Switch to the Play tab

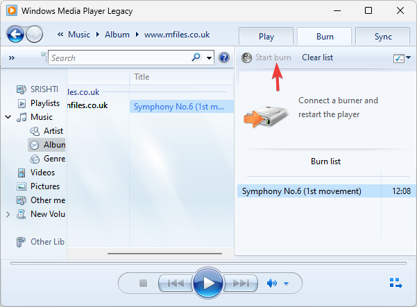266,37
